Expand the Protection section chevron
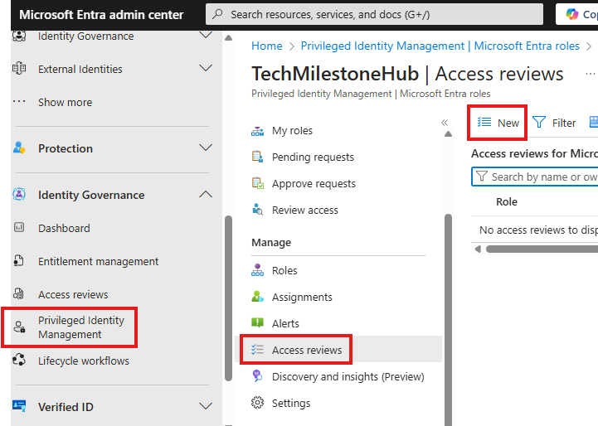This screenshot has height=426, width=598. pos(206,148)
